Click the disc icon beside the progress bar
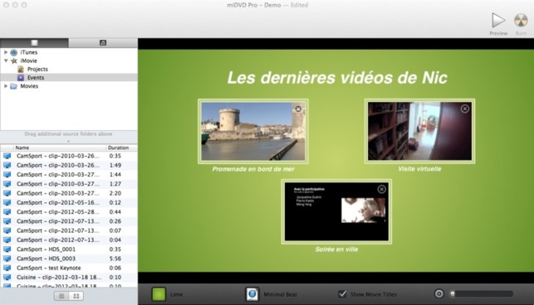 point(439,293)
